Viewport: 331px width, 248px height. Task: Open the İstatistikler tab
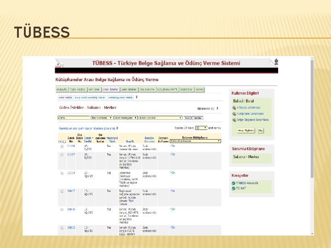tap(186, 90)
